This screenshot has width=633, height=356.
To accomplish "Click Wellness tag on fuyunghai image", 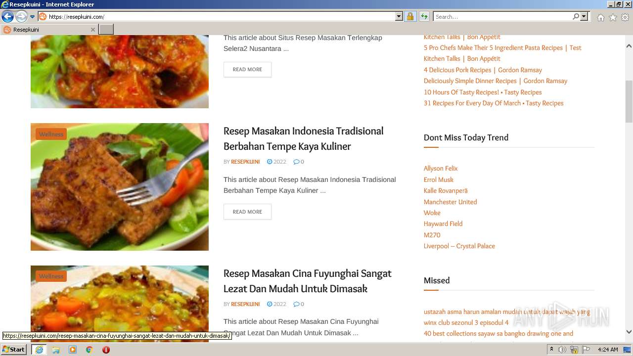I will (x=51, y=276).
